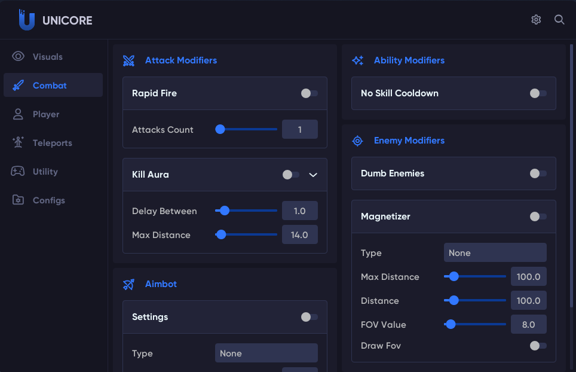Toggle Dumb Enemies on
This screenshot has width=576, height=372.
pos(538,173)
